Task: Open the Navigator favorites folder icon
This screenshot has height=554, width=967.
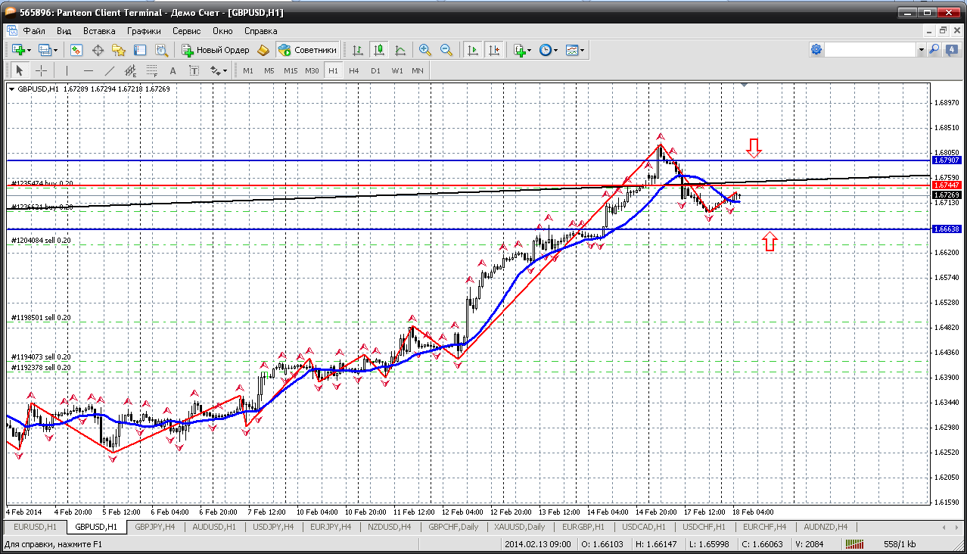Action: [x=119, y=50]
